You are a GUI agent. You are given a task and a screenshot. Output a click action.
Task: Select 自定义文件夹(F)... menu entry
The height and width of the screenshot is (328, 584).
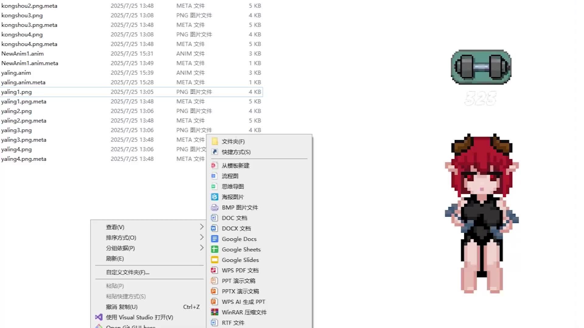tap(127, 272)
